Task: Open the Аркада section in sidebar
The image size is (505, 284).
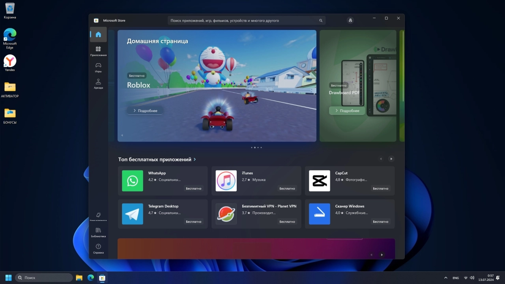Action: pyautogui.click(x=98, y=84)
